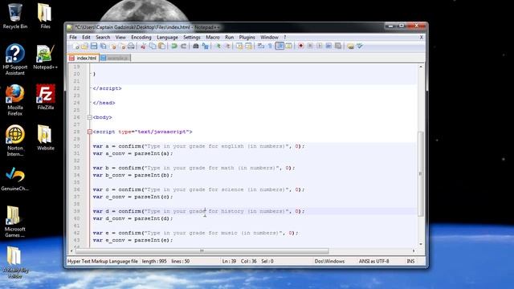
Task: Click the Playback macro icon
Action: point(320,47)
